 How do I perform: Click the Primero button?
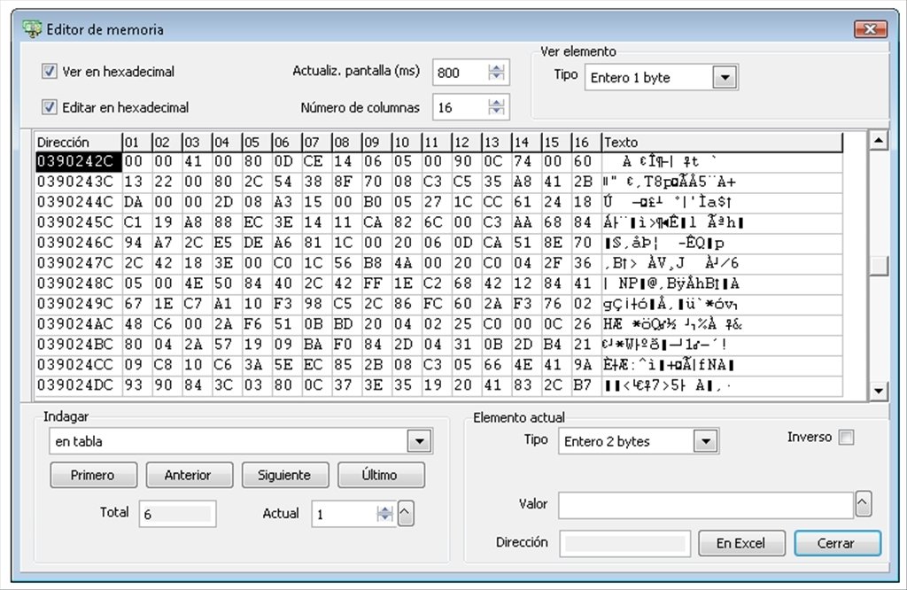(93, 475)
